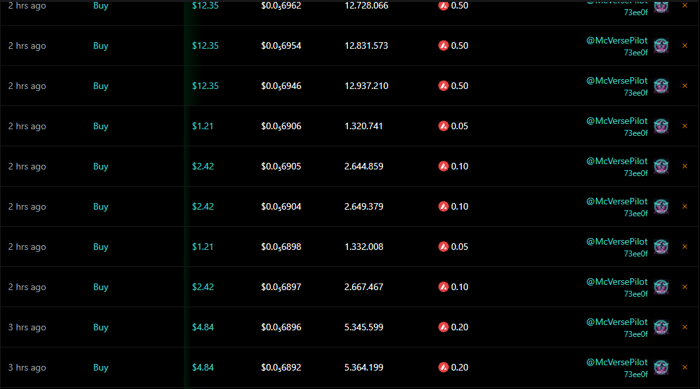Click the $4.84 value on the 5.364.199 row
The width and height of the screenshot is (700, 389).
[203, 367]
